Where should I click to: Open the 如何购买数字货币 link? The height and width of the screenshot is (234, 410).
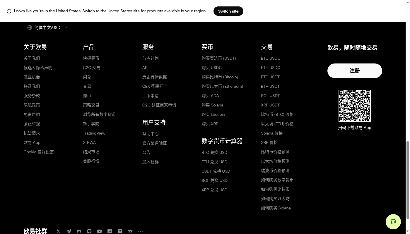[277, 180]
